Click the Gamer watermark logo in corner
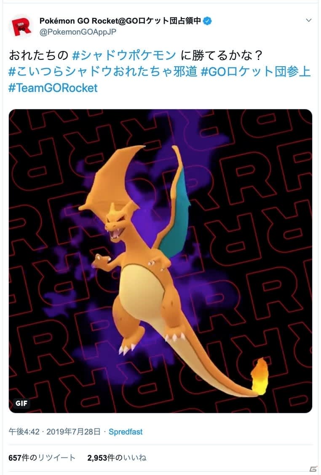 [313, 469]
